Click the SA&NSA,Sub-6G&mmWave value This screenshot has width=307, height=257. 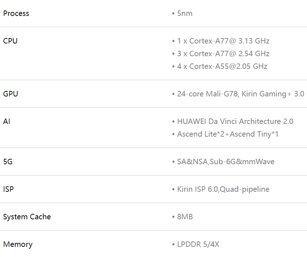(x=226, y=162)
